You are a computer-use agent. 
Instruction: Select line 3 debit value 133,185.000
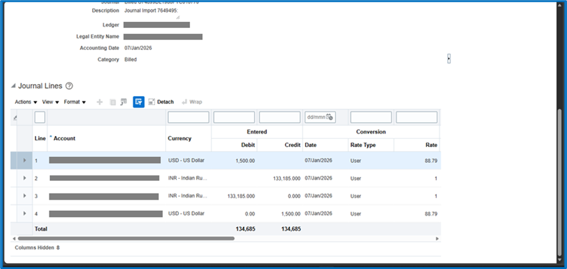click(x=241, y=196)
